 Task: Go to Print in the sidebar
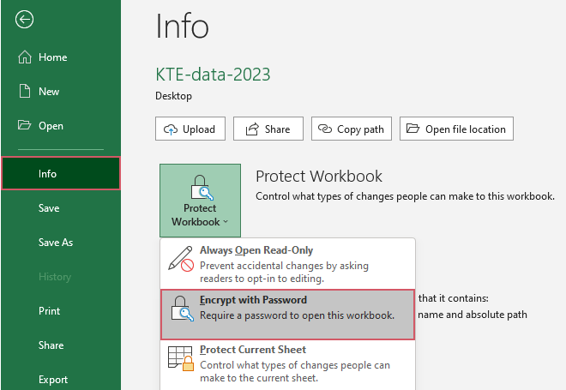tap(50, 311)
